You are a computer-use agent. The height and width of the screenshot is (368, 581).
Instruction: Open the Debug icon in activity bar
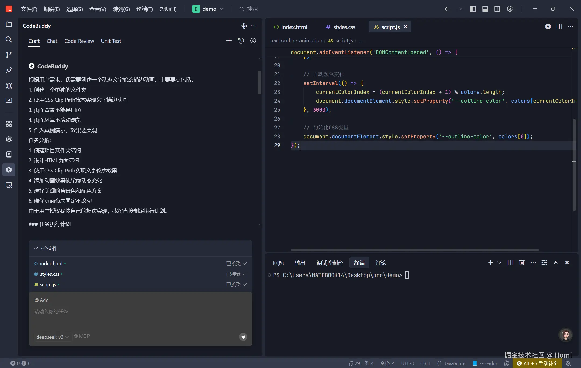tap(9, 86)
